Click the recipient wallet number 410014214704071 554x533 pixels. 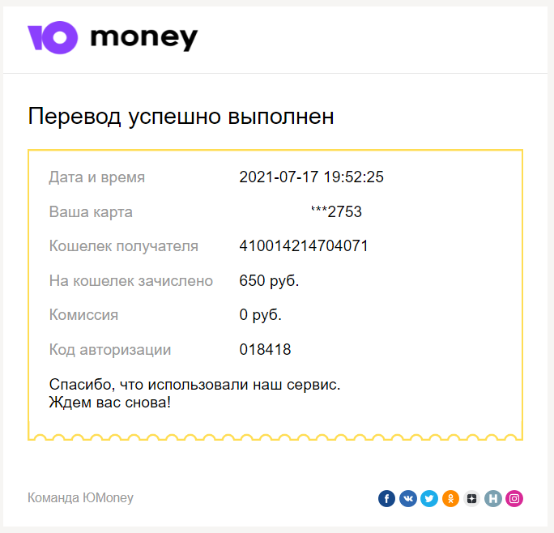(304, 246)
